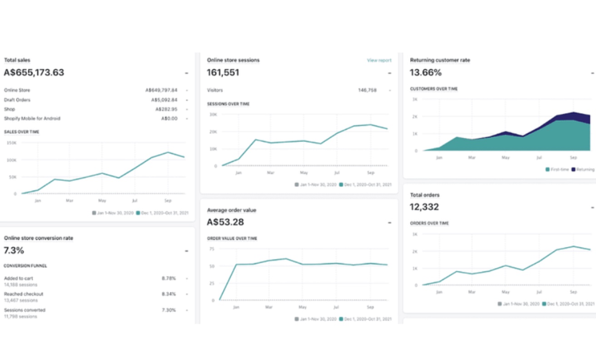Select the Total orders card title
This screenshot has width=596, height=360.
425,195
